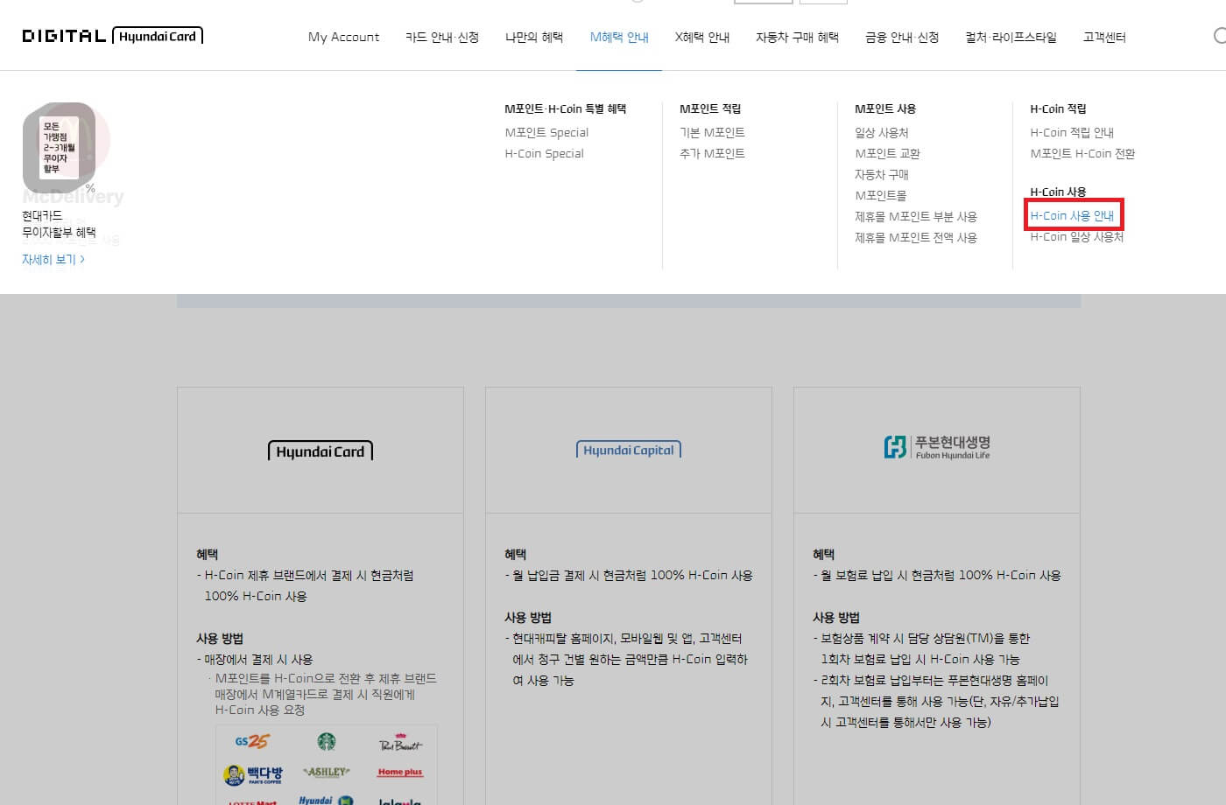Click the Home plus brand logo
1226x805 pixels.
(x=400, y=773)
